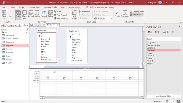Open All Access Objects pane menu
This screenshot has height=103, width=183.
tap(25, 25)
